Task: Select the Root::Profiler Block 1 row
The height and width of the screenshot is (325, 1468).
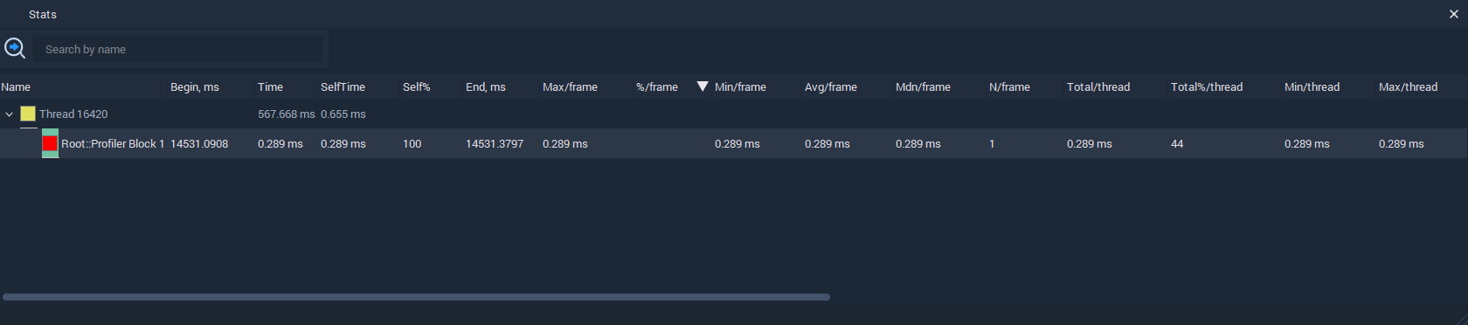Action: (x=734, y=143)
